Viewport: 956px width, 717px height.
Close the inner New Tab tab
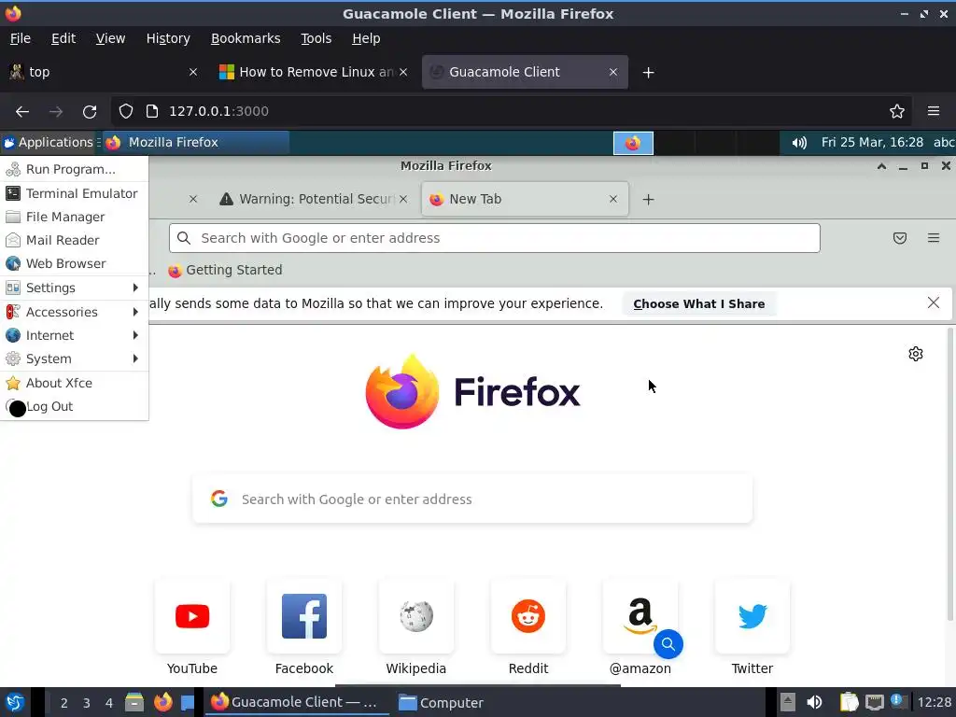click(x=613, y=199)
